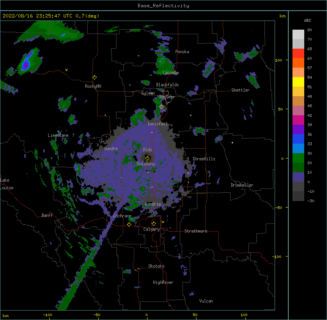Click the white asterisk marker above Limestone

tap(58, 131)
